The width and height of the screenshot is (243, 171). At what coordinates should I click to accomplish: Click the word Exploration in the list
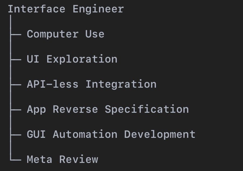point(82,59)
